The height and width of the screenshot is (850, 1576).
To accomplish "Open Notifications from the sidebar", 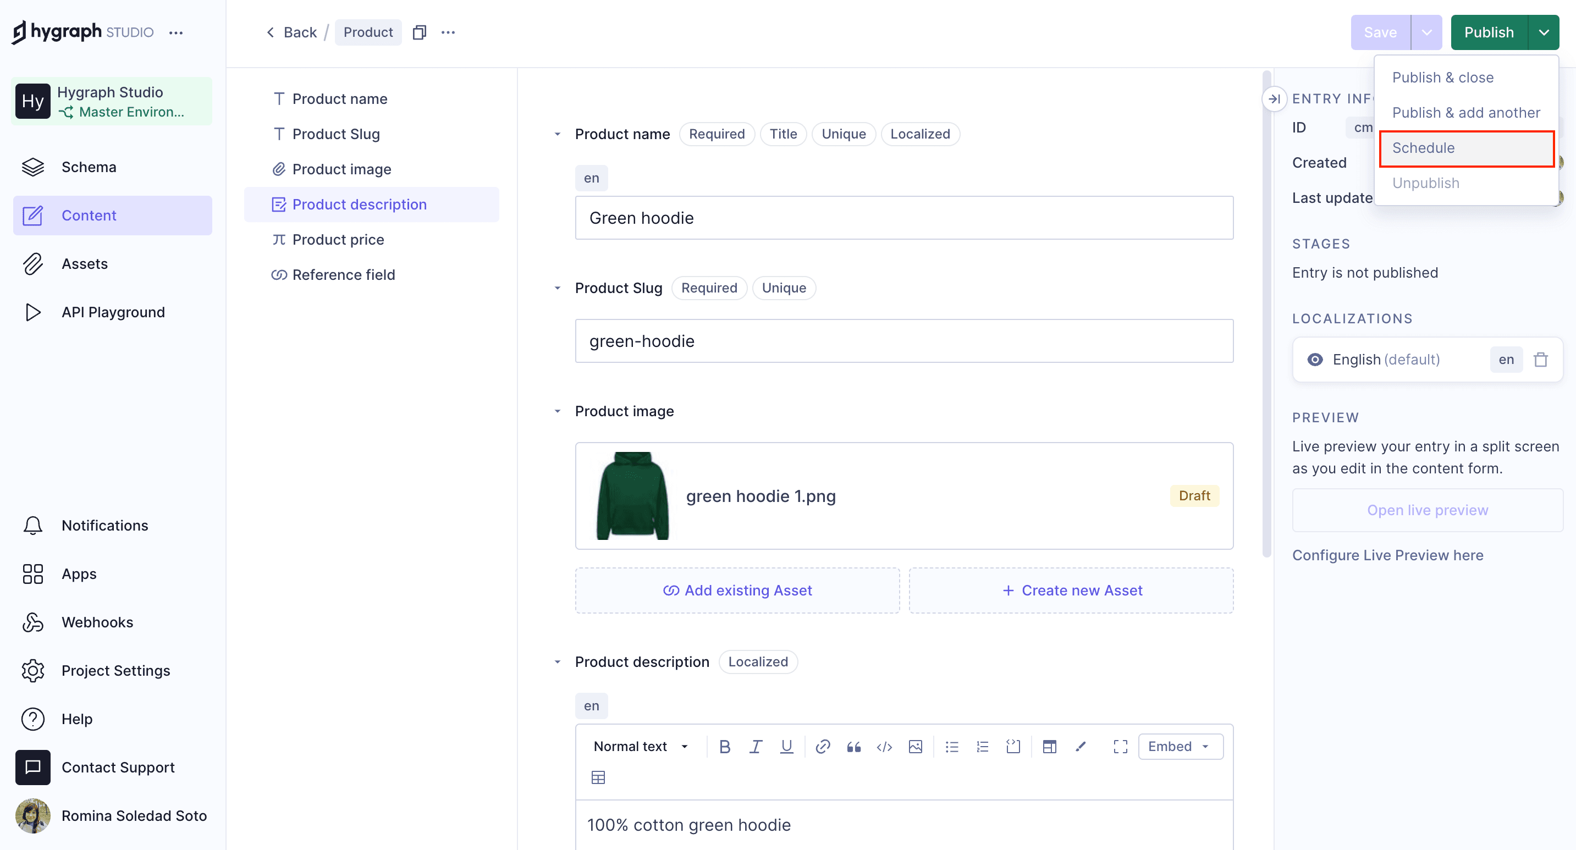I will 104,525.
